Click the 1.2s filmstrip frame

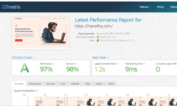click(66, 101)
